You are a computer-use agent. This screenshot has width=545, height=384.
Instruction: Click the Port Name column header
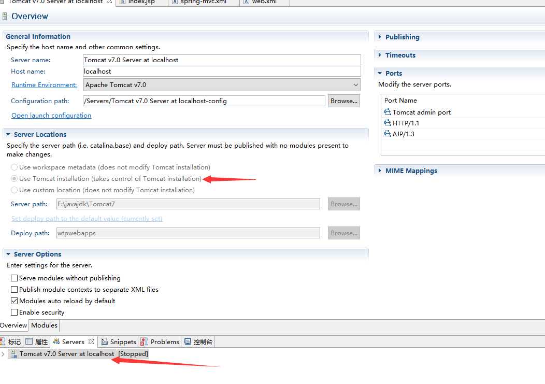coord(400,100)
